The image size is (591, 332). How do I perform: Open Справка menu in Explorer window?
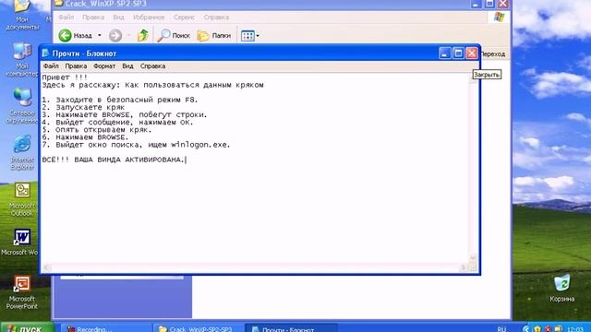216,18
